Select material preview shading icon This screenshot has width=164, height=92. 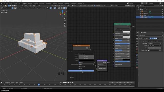point(65,8)
